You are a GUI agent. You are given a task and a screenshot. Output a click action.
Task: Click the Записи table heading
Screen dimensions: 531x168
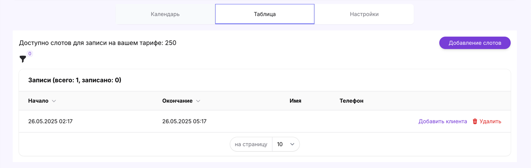tap(75, 80)
